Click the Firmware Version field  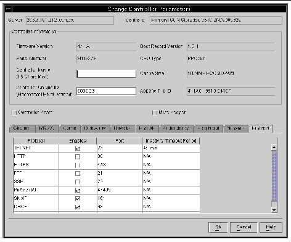point(106,47)
